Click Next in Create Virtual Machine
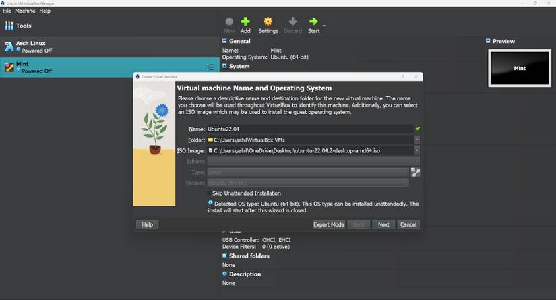 coord(383,224)
